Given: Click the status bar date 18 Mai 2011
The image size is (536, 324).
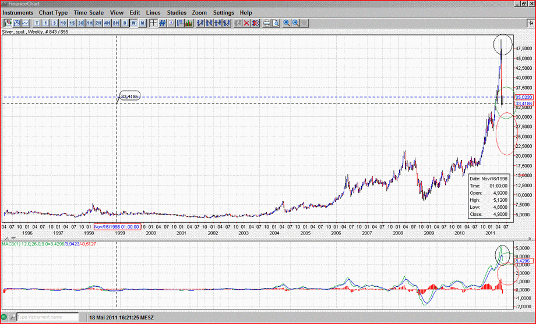Looking at the screenshot, I should [121, 317].
